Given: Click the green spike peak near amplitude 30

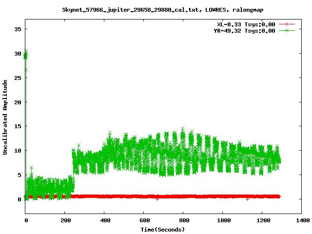Looking at the screenshot, I should 26,51.
